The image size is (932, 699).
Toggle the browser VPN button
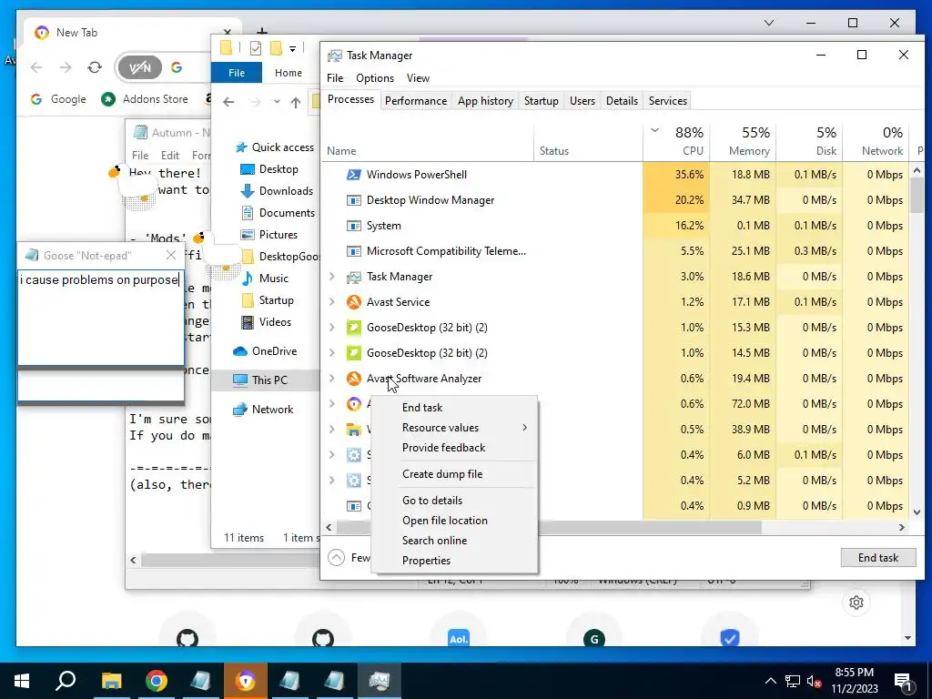[x=139, y=67]
